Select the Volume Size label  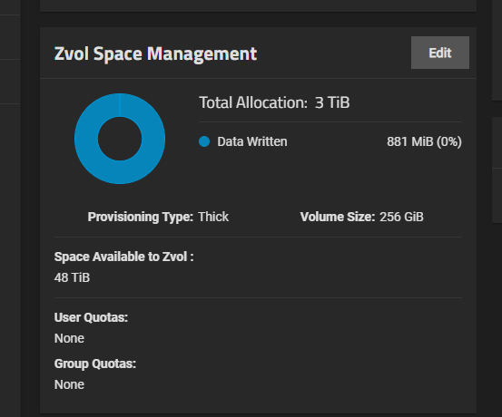tap(338, 217)
